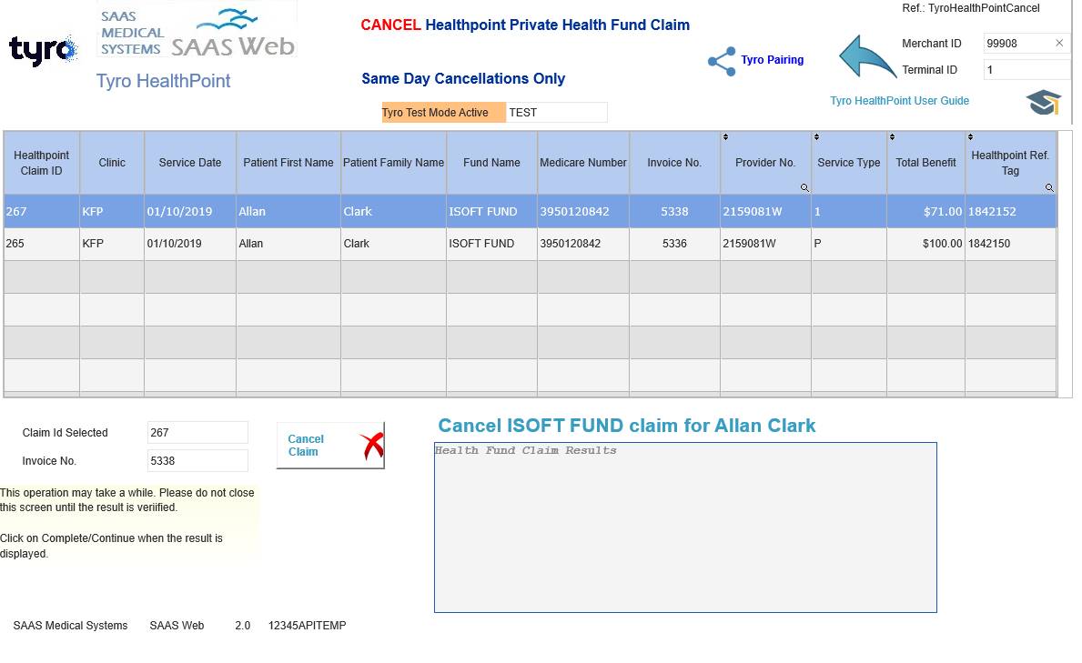Click Medicare number 3950120842 in claim 267 row
Viewport: 1082px width, 663px height.
coord(583,212)
